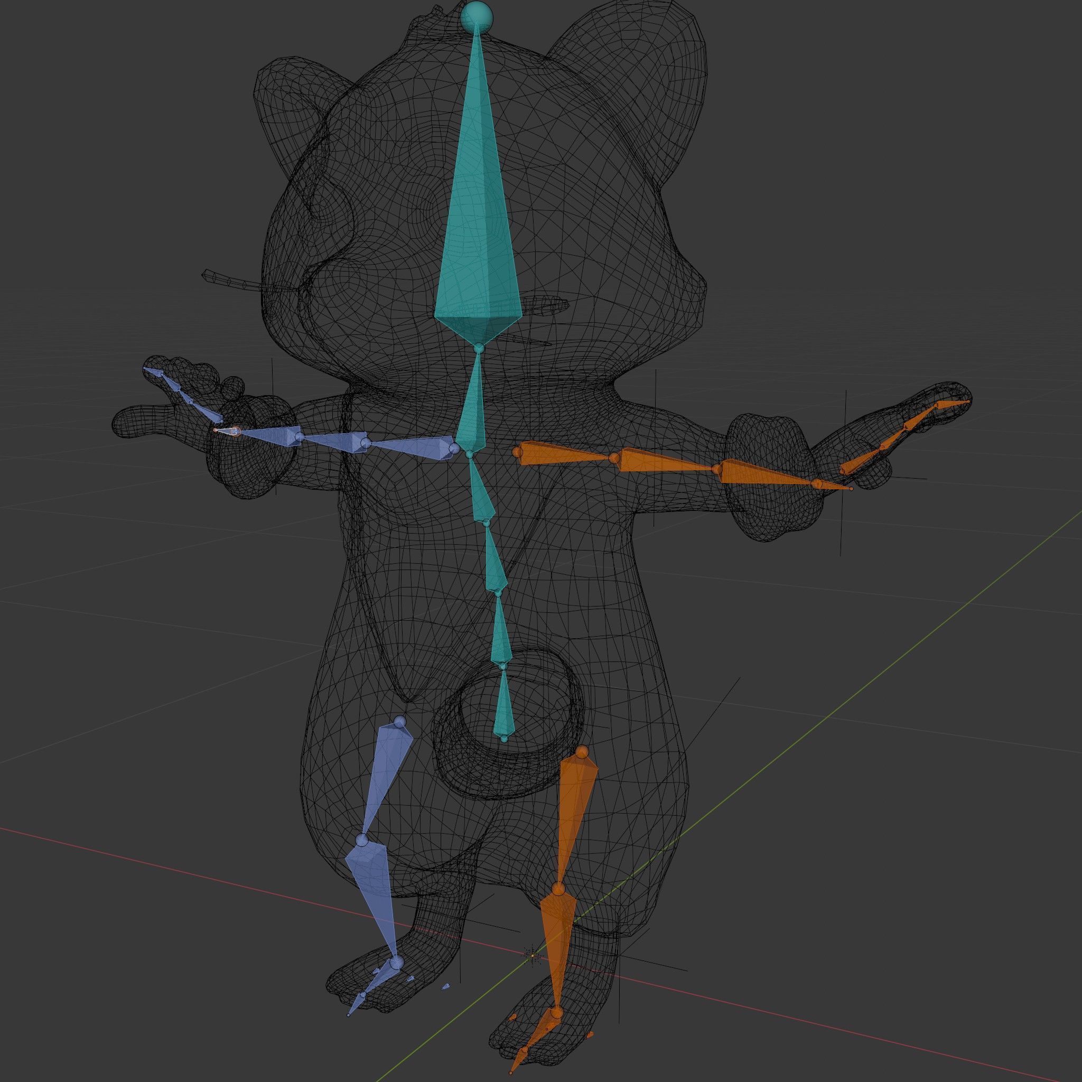Screen dimensions: 1082x1082
Task: Click the blue hip joint sphere
Action: pyautogui.click(x=399, y=722)
